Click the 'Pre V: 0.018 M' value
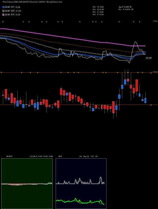The height and width of the screenshot is (209, 158). 126,9
